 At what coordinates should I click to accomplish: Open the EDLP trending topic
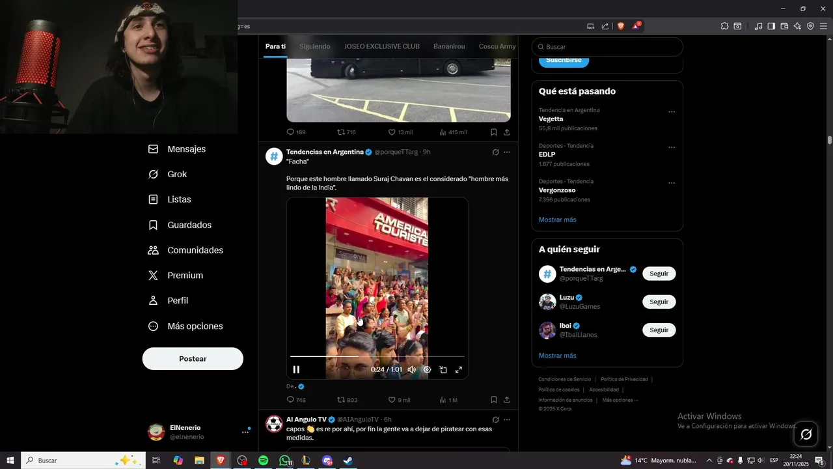[547, 155]
